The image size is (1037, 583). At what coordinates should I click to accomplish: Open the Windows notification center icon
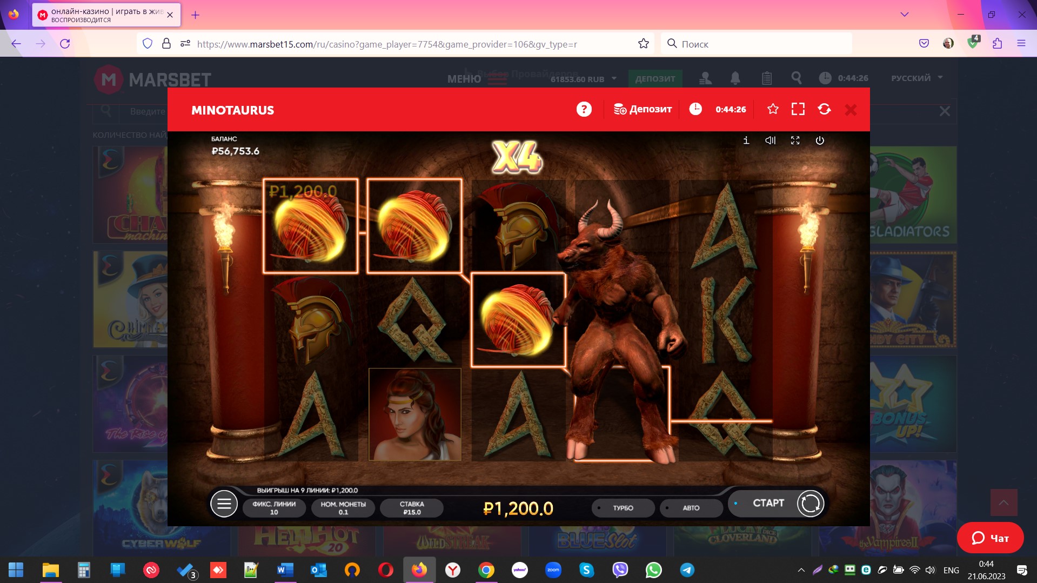click(1022, 570)
